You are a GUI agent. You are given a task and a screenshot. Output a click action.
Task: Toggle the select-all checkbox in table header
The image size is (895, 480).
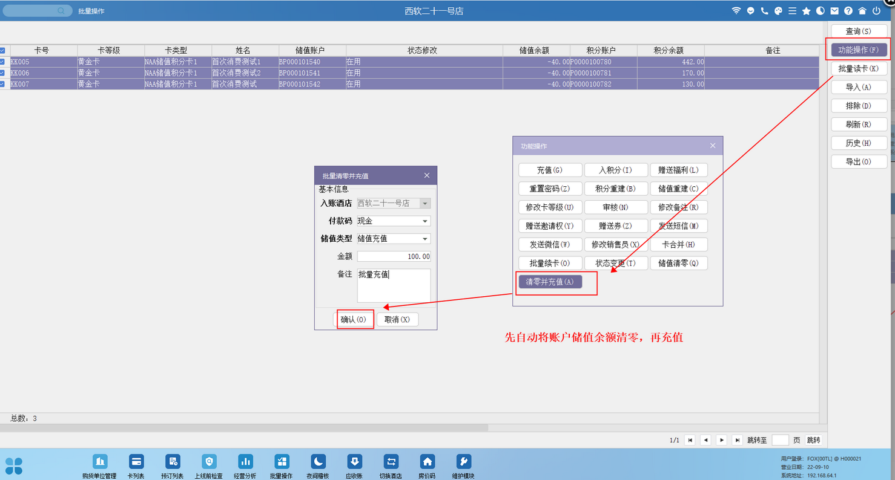pos(2,51)
